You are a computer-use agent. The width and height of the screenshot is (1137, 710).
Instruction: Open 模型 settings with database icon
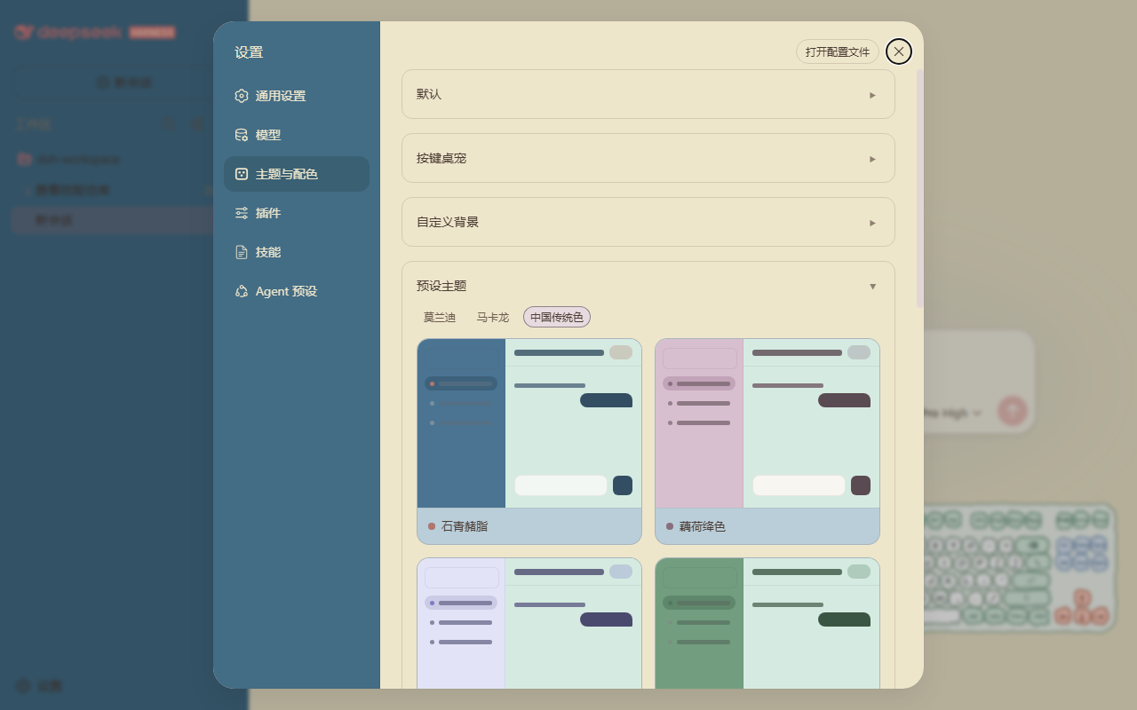[x=297, y=135]
